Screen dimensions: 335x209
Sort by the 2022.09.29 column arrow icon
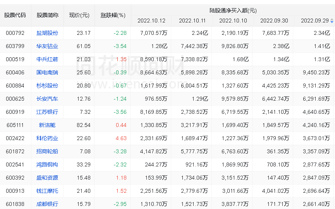(332, 21)
